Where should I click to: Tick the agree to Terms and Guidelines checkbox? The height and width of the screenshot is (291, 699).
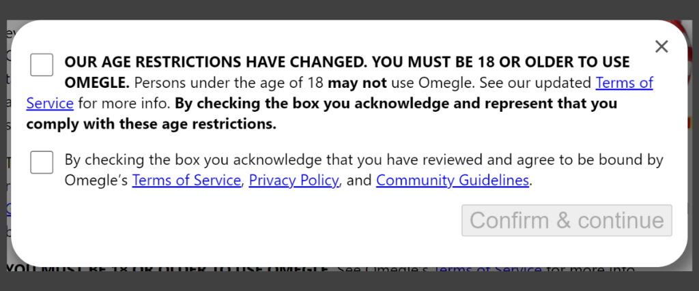pos(42,162)
